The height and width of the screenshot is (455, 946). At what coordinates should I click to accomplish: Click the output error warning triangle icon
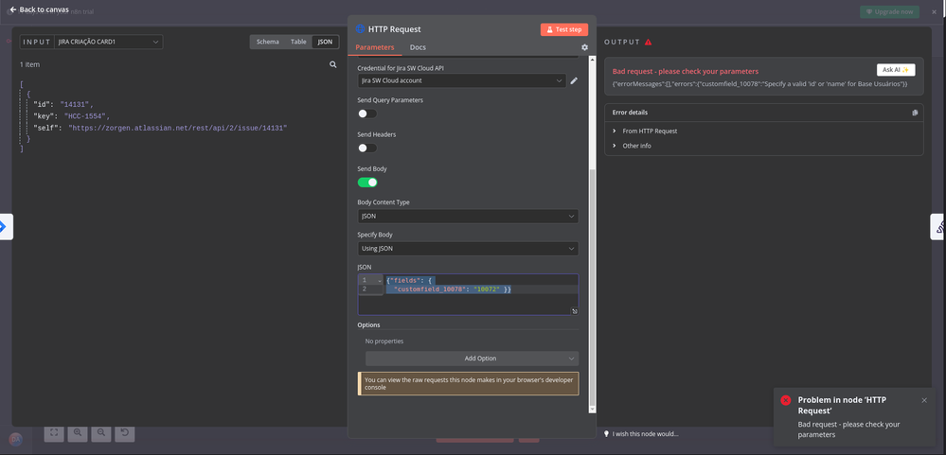pos(648,43)
